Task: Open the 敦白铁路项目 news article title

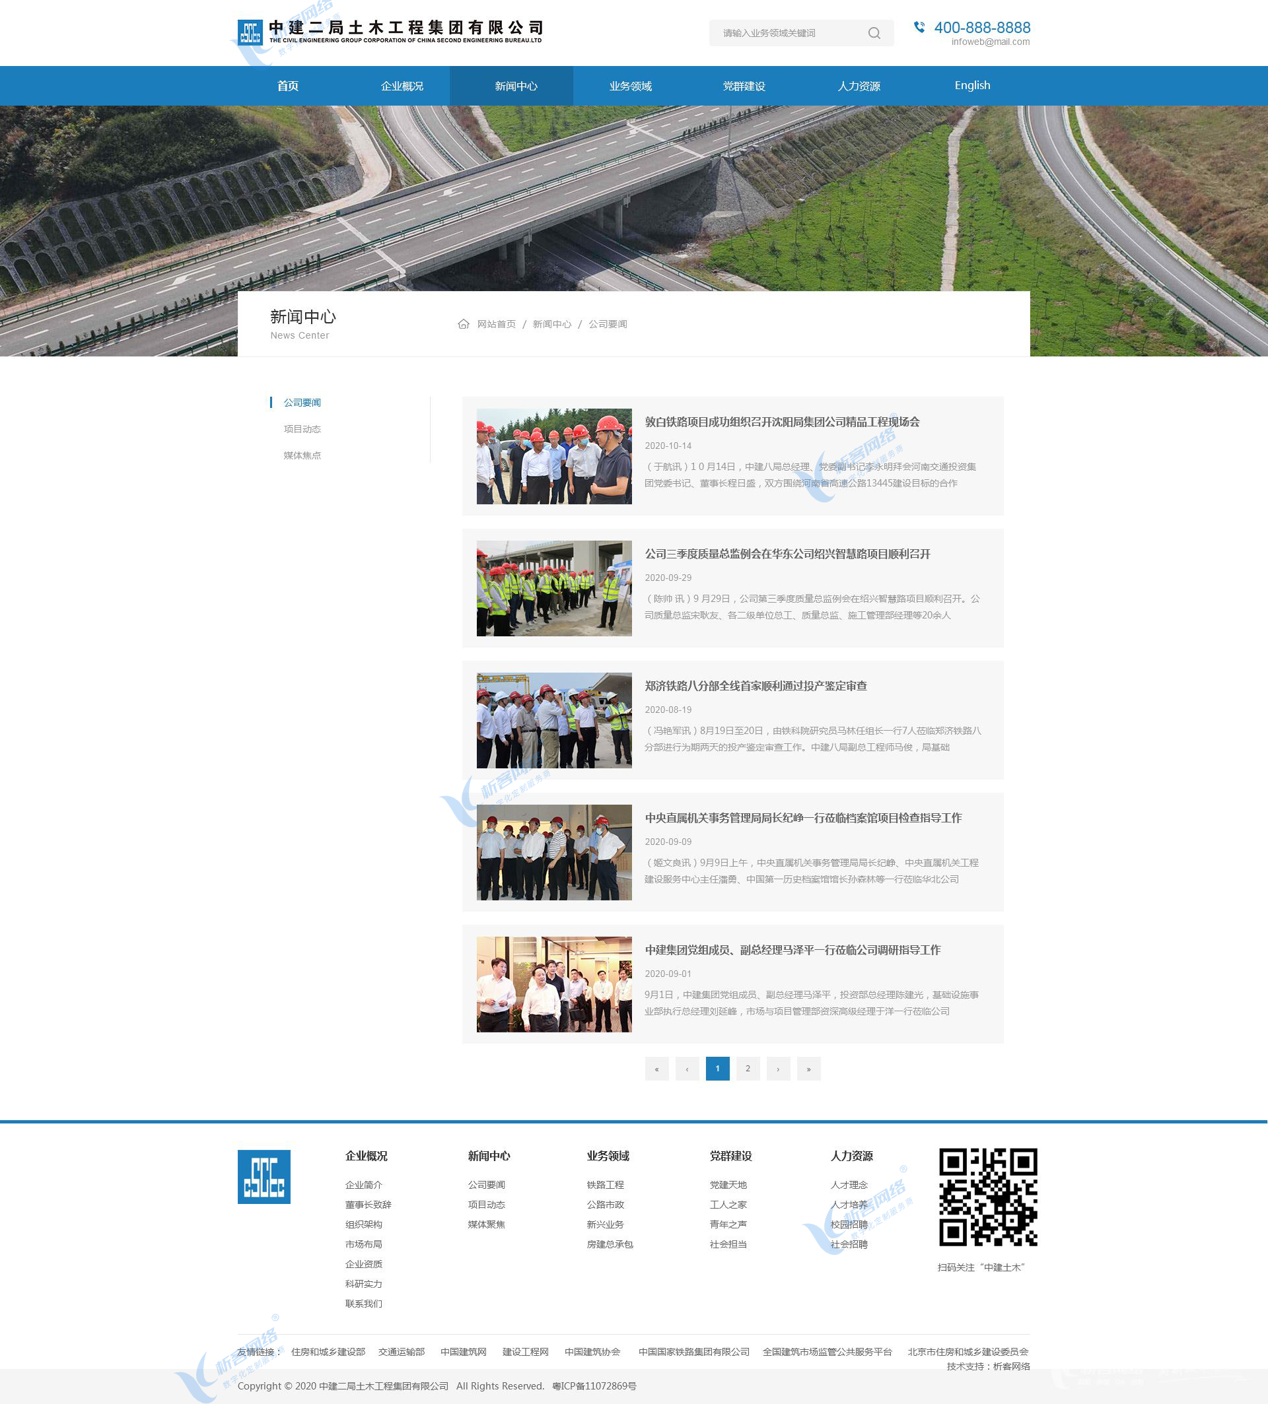Action: click(782, 422)
